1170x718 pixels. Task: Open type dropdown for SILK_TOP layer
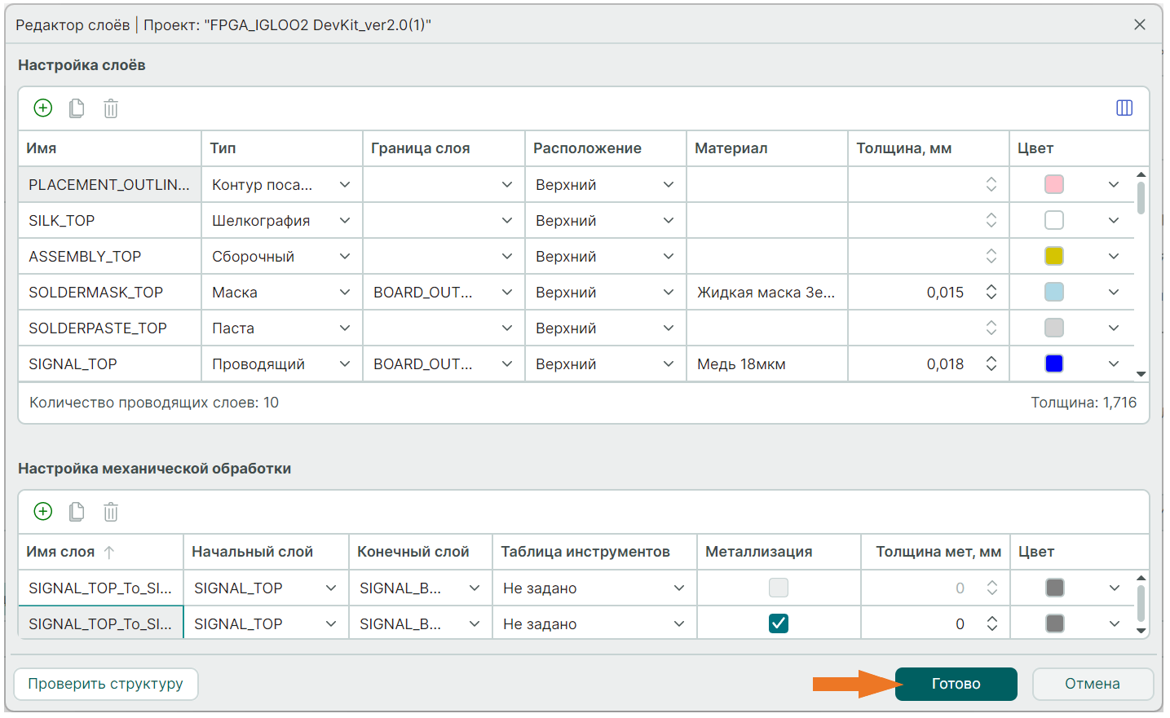(x=345, y=221)
